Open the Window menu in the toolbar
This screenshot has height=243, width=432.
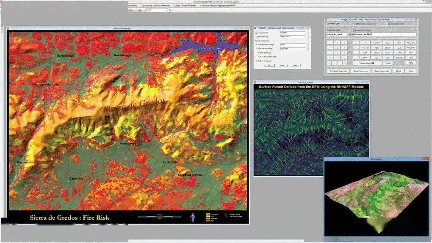point(131,10)
